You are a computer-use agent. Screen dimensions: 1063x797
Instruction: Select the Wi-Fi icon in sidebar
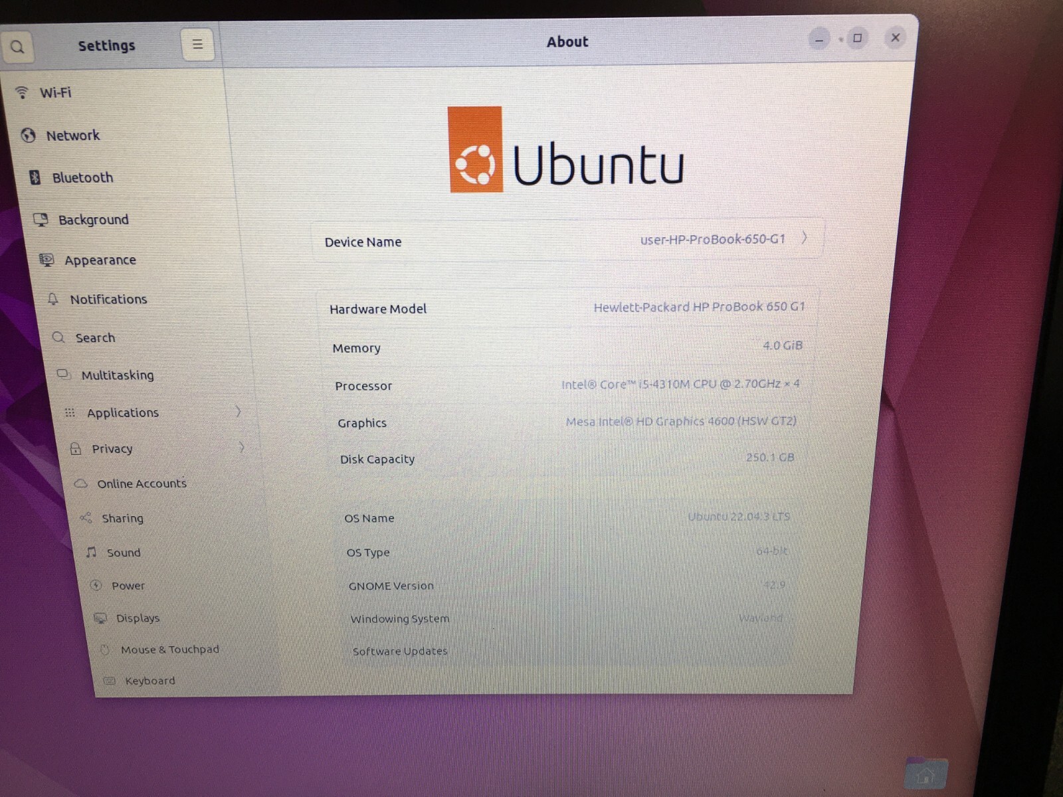pos(22,92)
